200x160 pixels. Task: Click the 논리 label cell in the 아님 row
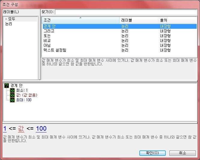[125, 45]
